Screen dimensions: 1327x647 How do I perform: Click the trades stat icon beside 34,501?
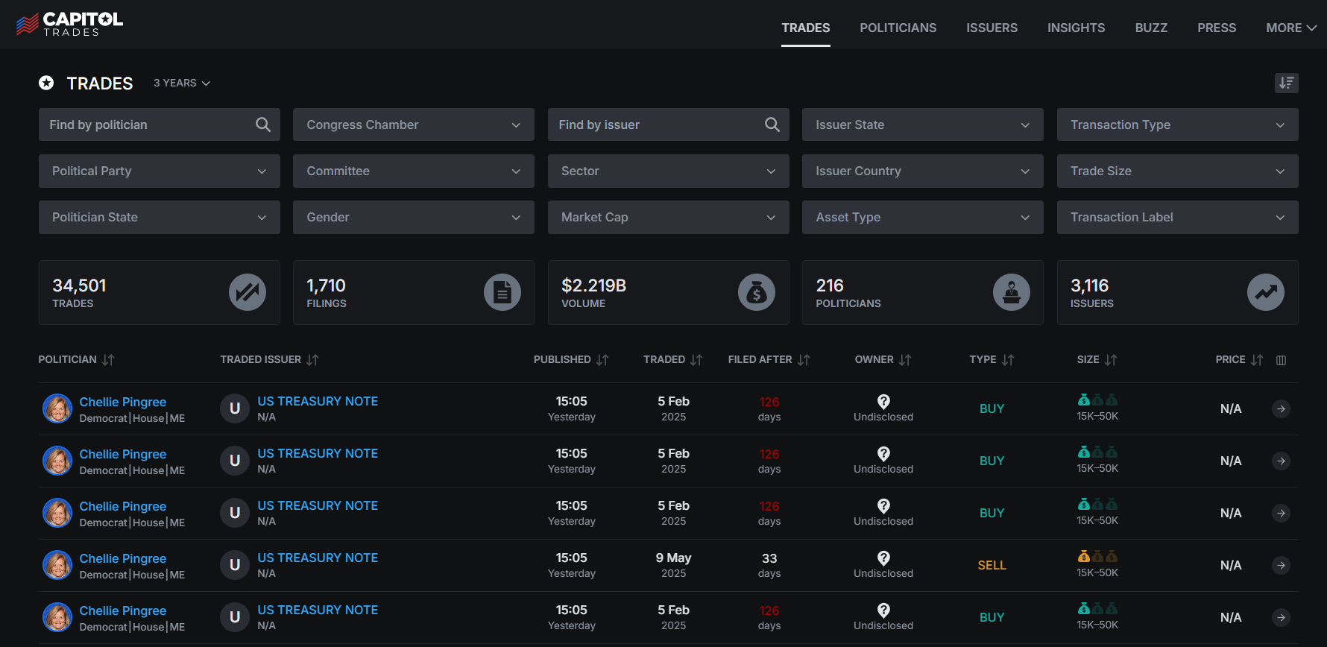248,292
